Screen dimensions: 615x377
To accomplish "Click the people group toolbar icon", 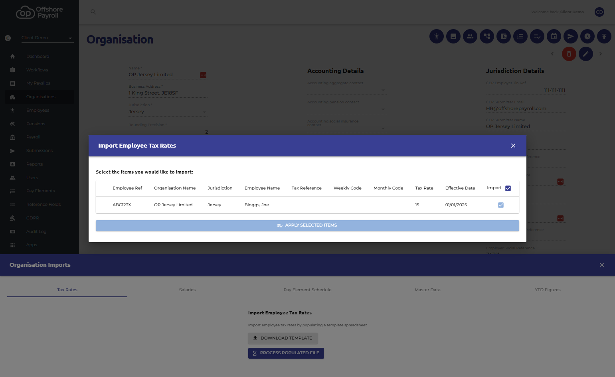I will [x=470, y=36].
